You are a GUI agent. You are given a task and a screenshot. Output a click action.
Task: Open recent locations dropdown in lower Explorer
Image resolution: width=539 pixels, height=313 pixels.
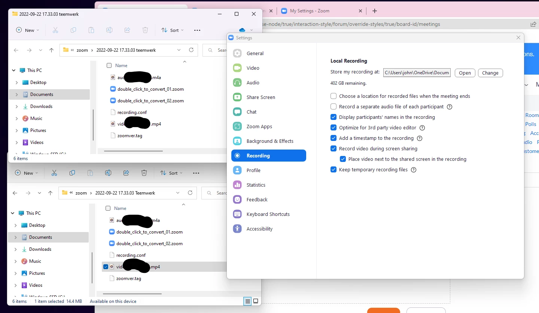click(39, 193)
